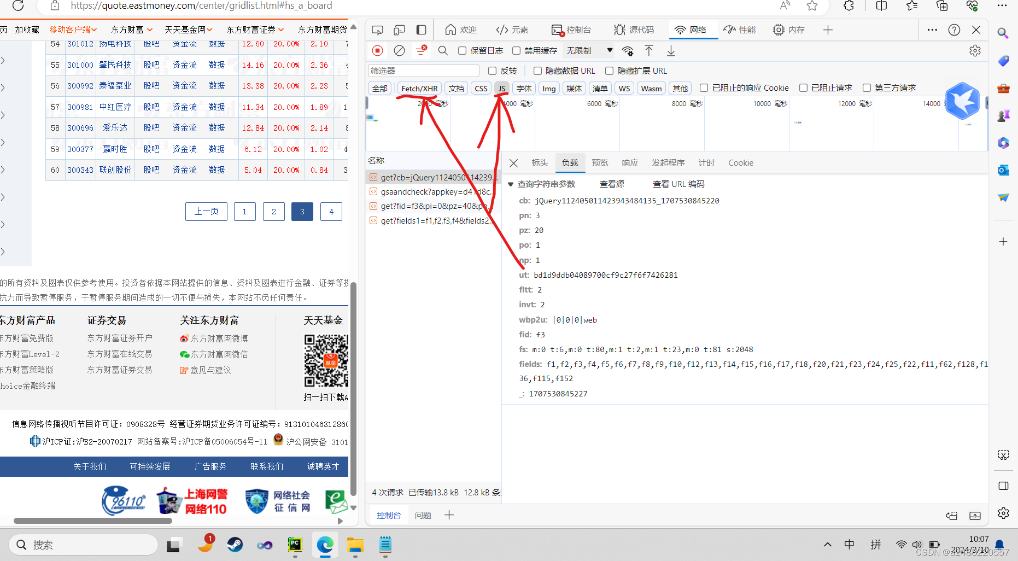The image size is (1018, 561).
Task: Click the export HAR download arrow
Action: [671, 51]
